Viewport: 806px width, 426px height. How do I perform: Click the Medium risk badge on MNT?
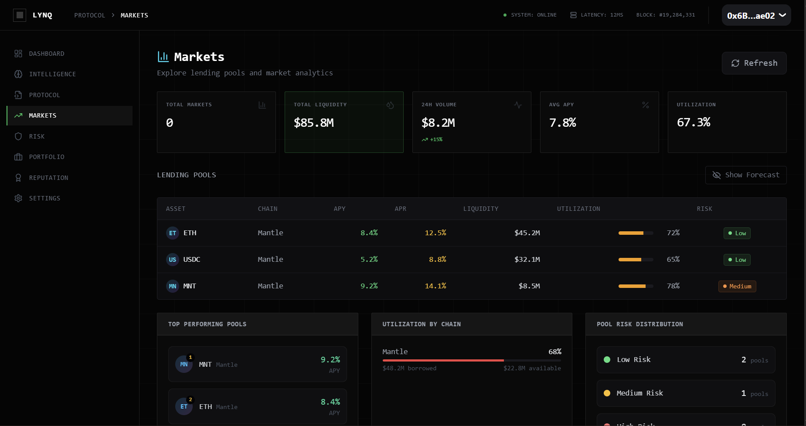pos(737,286)
